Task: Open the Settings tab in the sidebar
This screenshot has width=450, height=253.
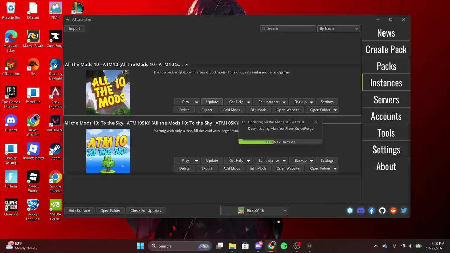Action: point(386,150)
